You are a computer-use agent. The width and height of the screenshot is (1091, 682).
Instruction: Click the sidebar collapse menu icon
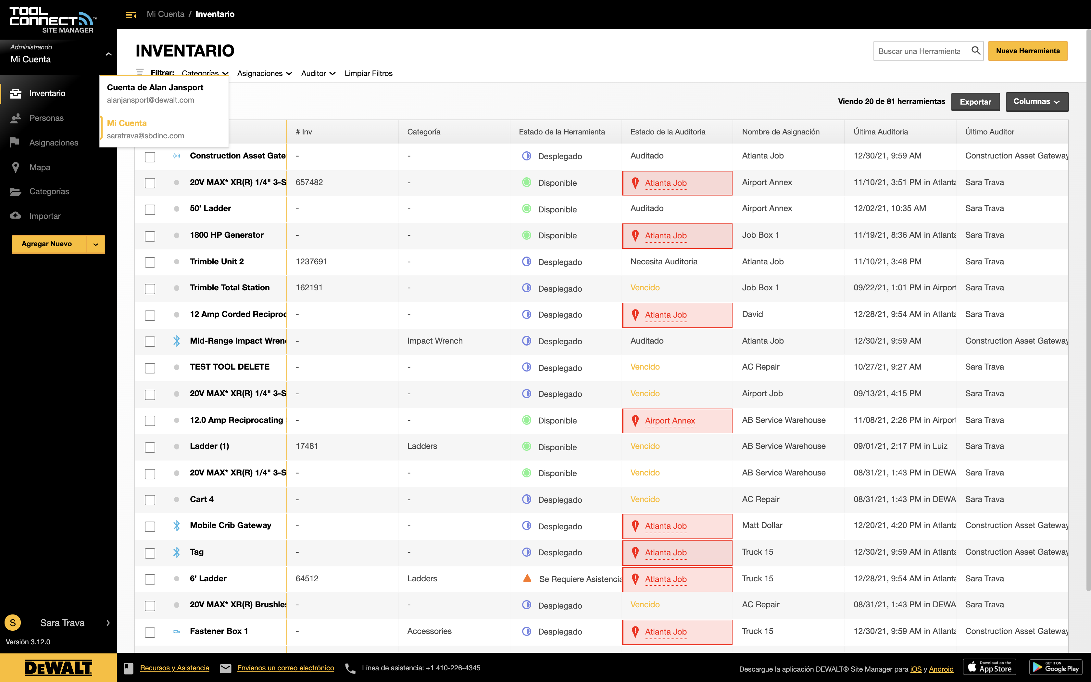pos(131,15)
